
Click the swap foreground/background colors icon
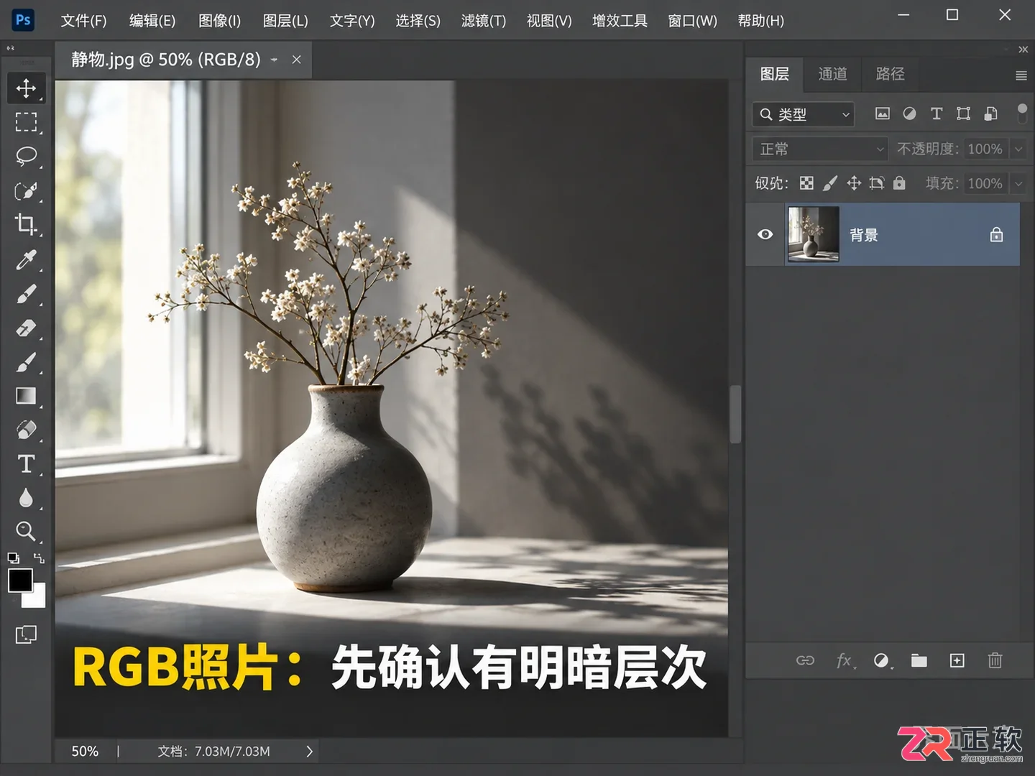(39, 558)
